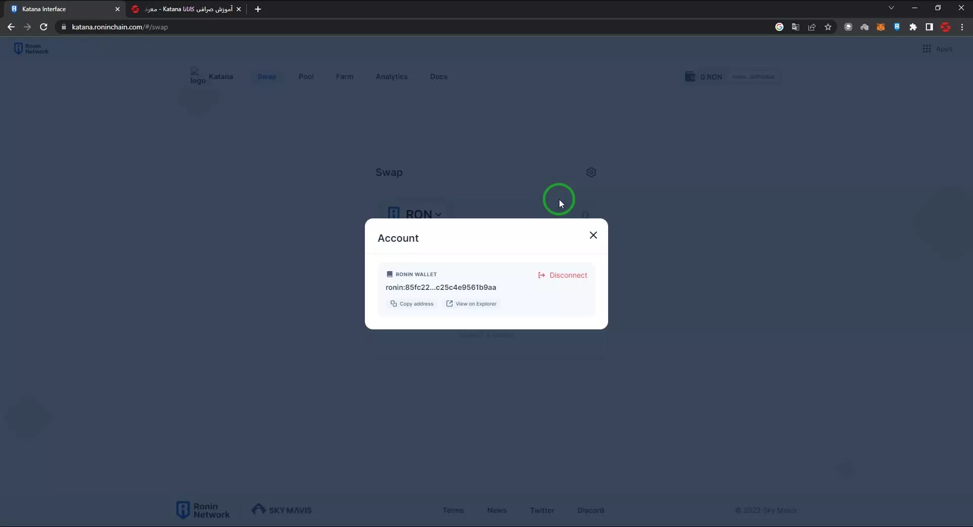Open the Pool tab
The image size is (973, 527).
[306, 77]
